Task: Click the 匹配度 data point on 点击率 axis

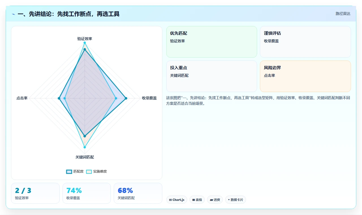Action: point(59,98)
